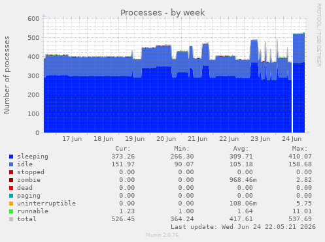Click the total legend color swatch
The image size is (325, 242).
point(11,219)
